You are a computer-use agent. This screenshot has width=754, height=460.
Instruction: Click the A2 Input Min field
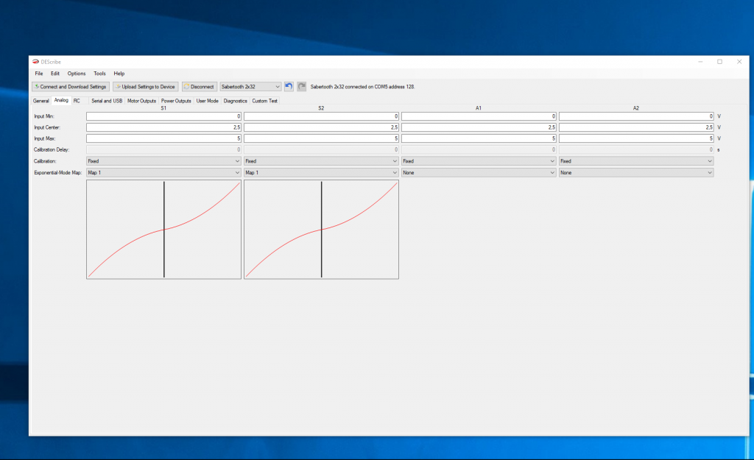coord(636,116)
